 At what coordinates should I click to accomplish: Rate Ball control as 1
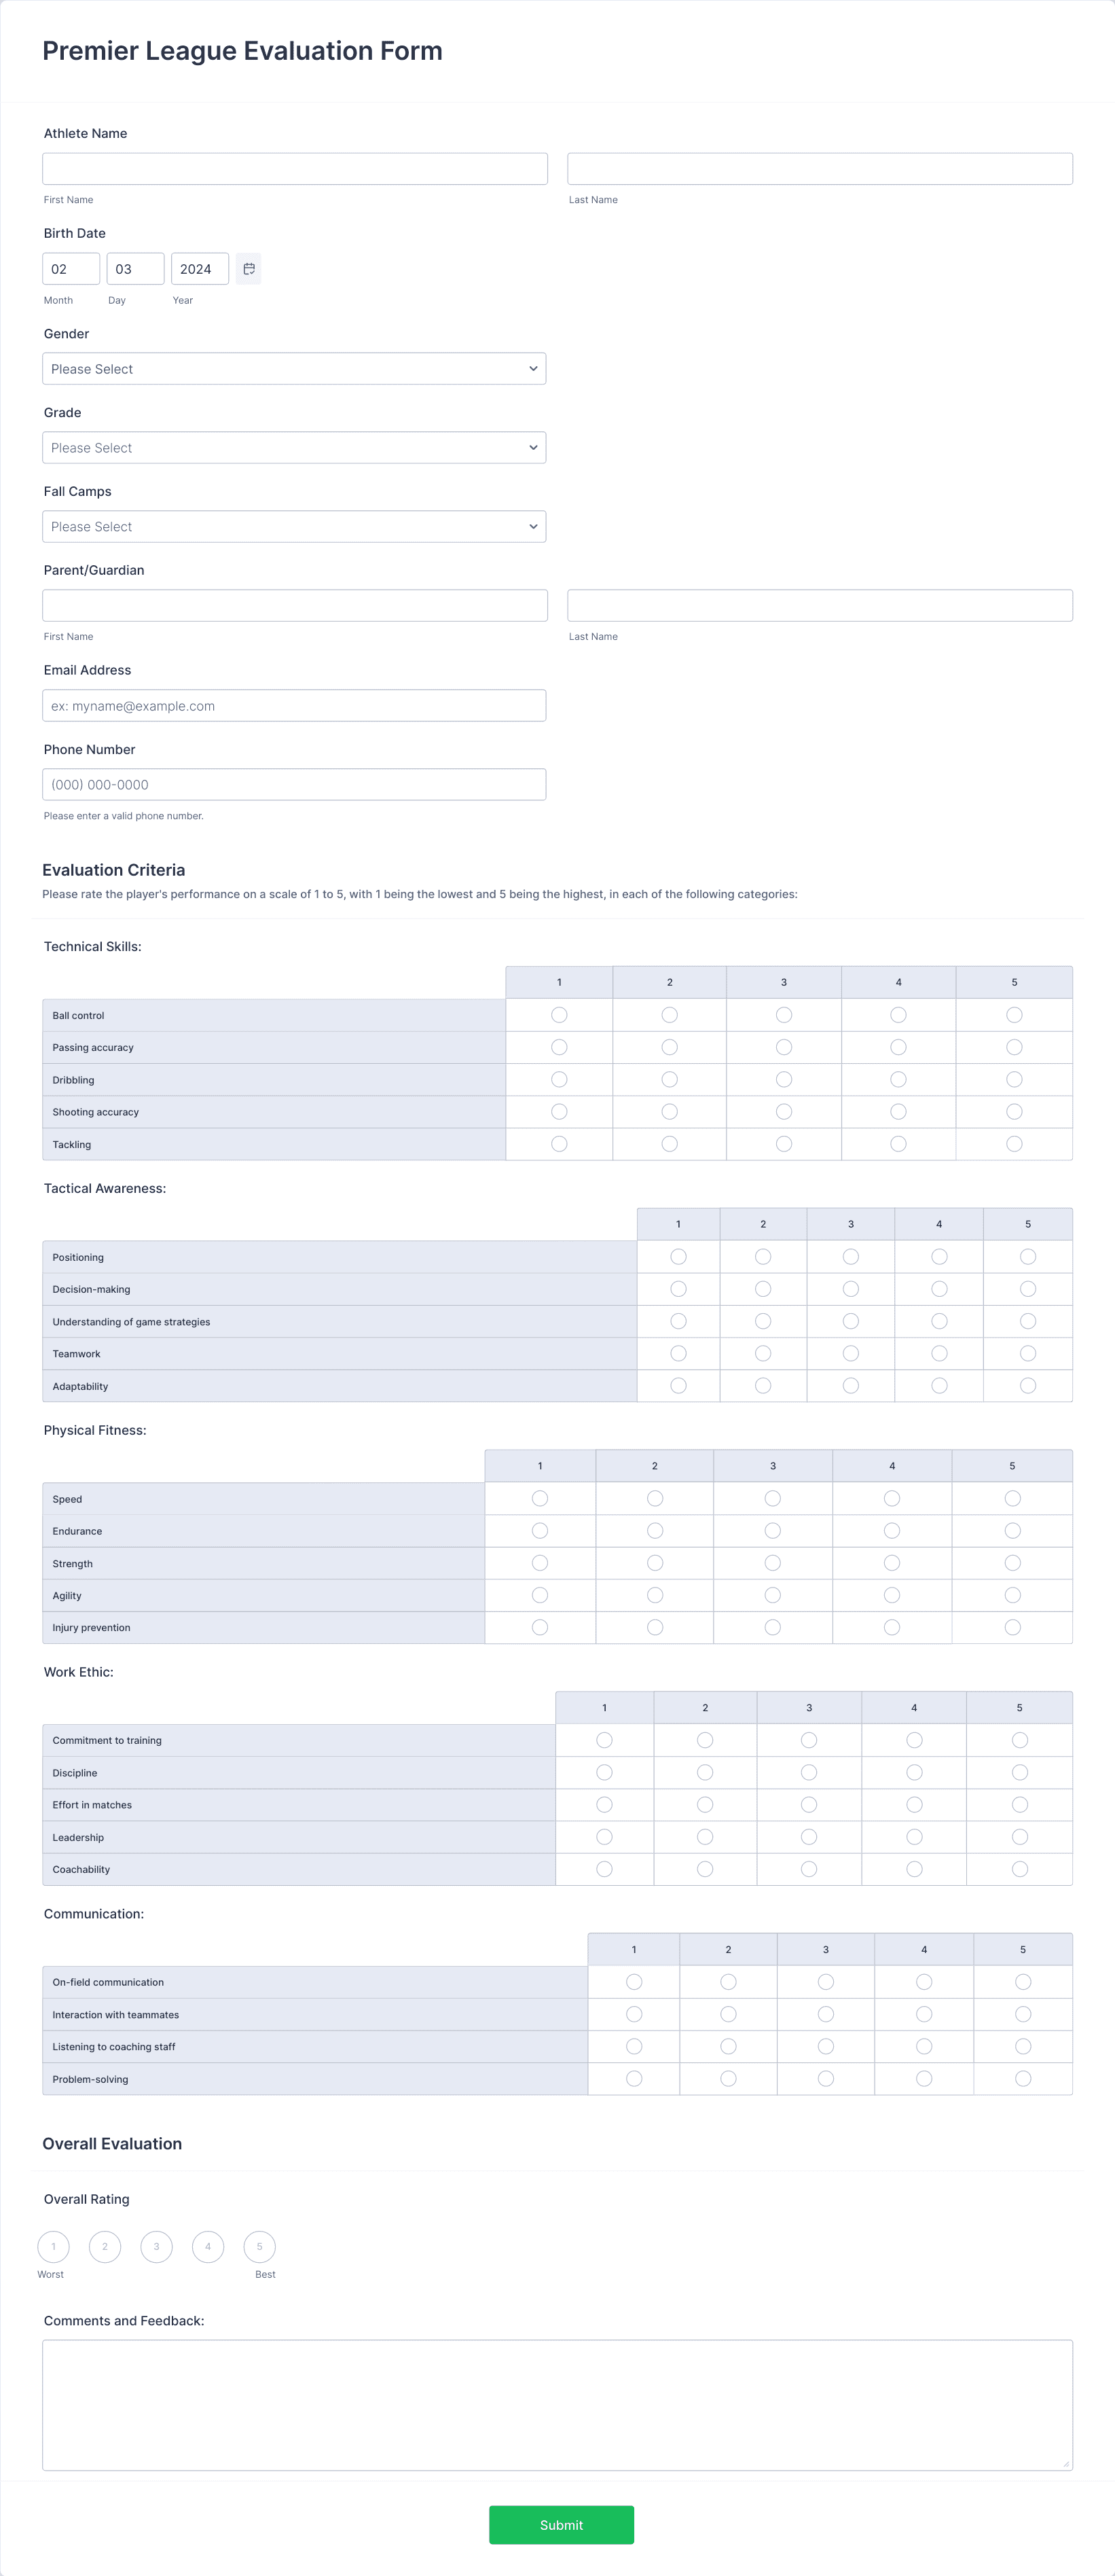click(559, 1015)
